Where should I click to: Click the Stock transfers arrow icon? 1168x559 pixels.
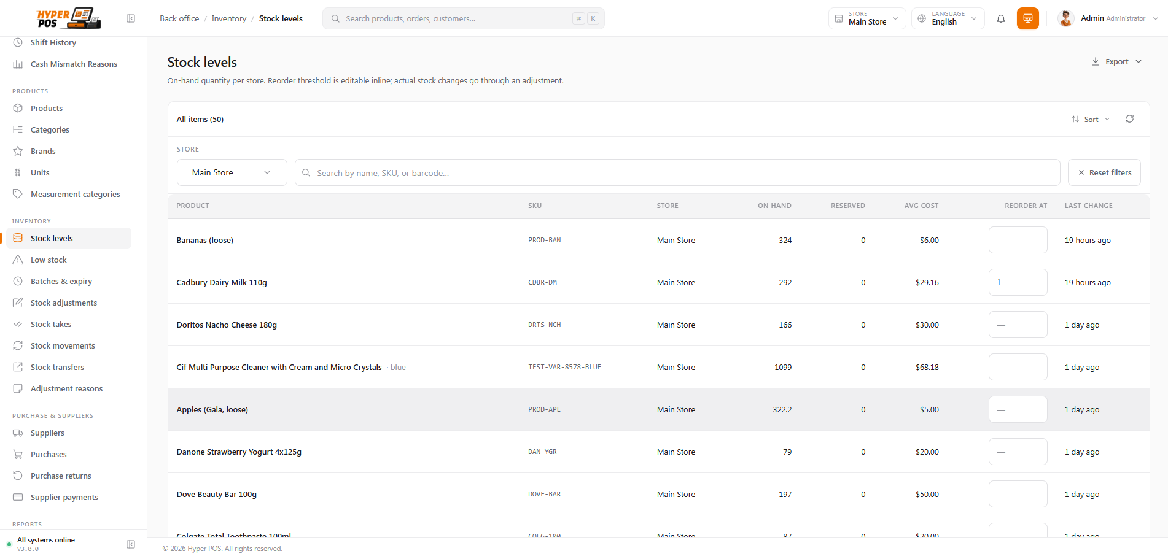point(18,367)
